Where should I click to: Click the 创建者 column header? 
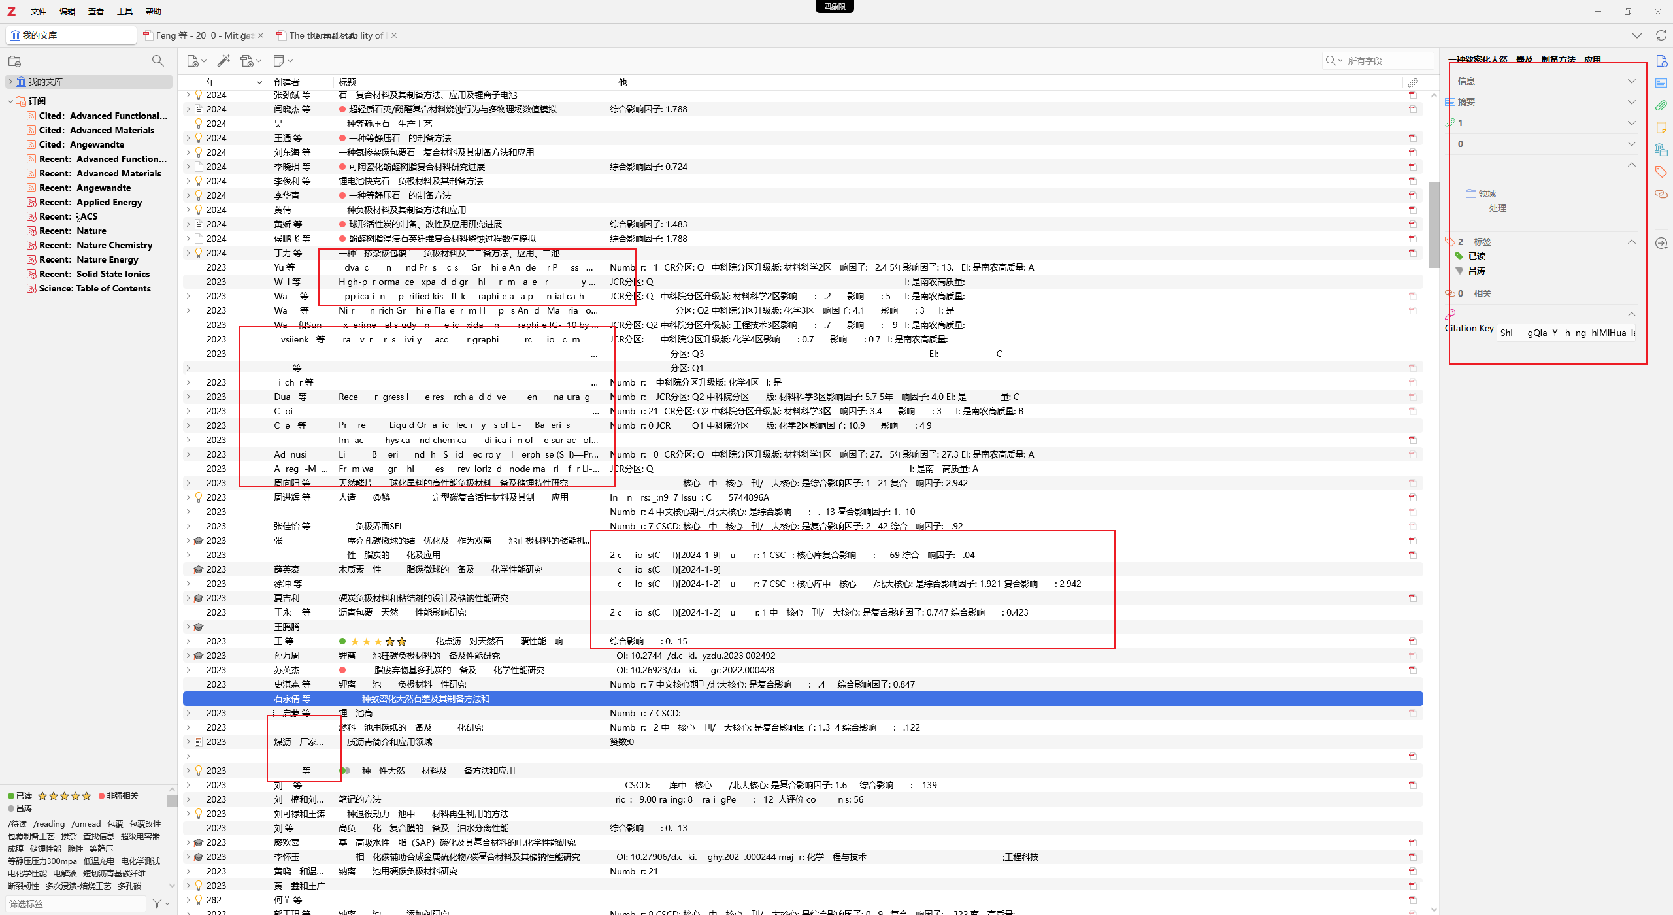click(287, 82)
